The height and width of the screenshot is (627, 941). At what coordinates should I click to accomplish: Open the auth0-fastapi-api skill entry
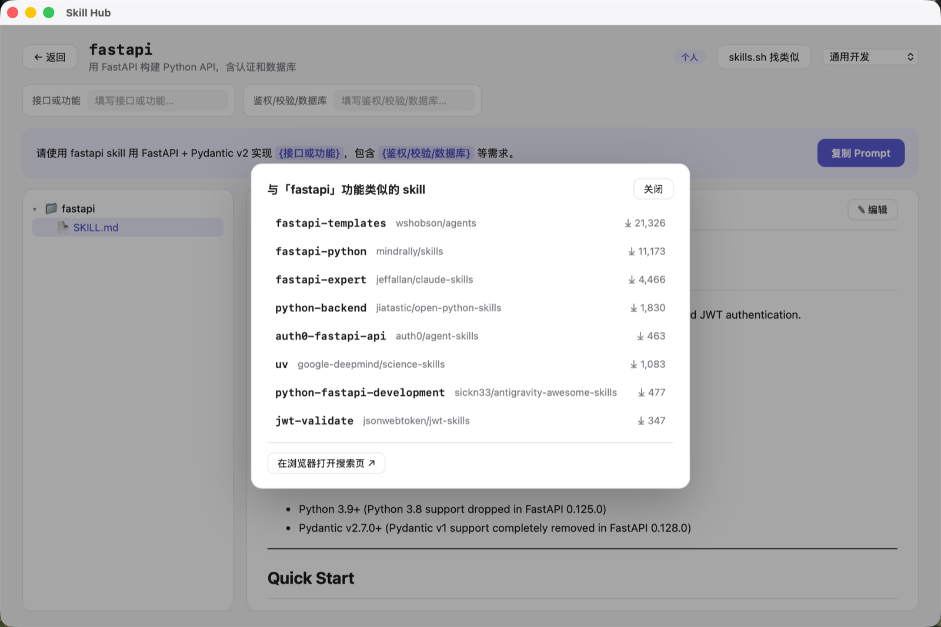click(x=470, y=336)
